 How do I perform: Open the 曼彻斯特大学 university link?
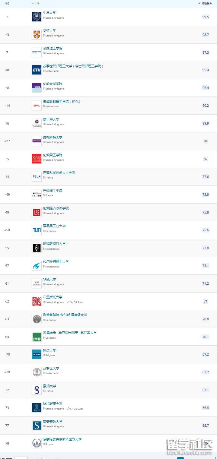[53, 137]
